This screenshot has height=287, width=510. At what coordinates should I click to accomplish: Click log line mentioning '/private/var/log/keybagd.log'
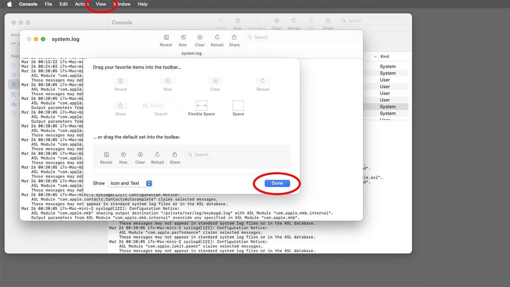tap(182, 213)
